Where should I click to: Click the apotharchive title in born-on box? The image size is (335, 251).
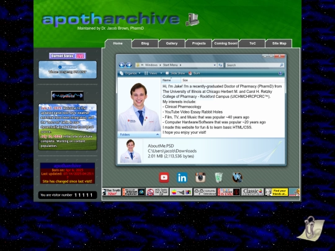(x=68, y=165)
